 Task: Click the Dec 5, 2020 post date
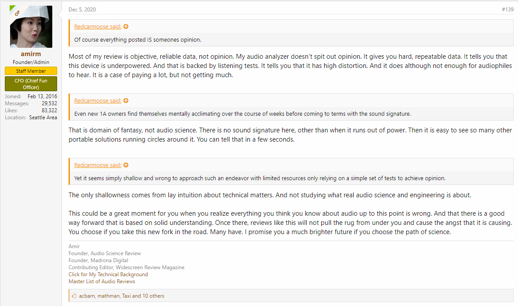coord(82,10)
